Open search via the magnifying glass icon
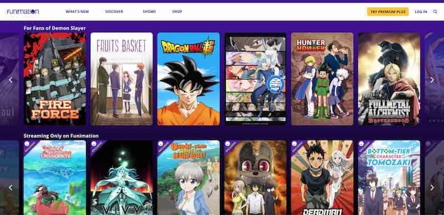This screenshot has width=444, height=215. click(x=435, y=12)
